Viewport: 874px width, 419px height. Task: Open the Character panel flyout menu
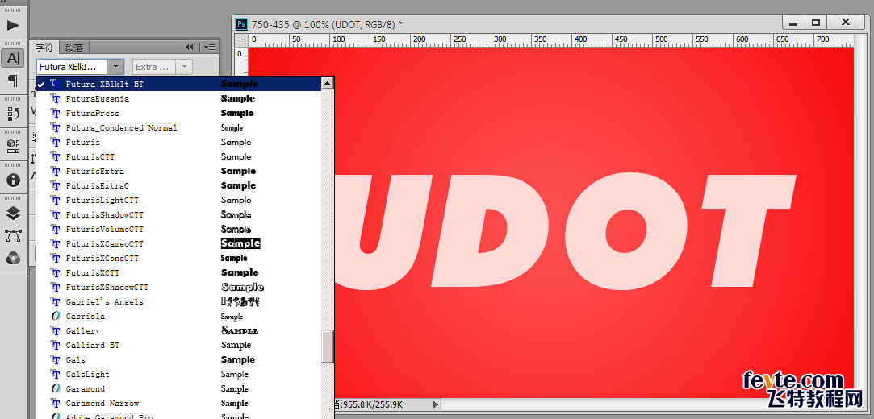pos(208,47)
